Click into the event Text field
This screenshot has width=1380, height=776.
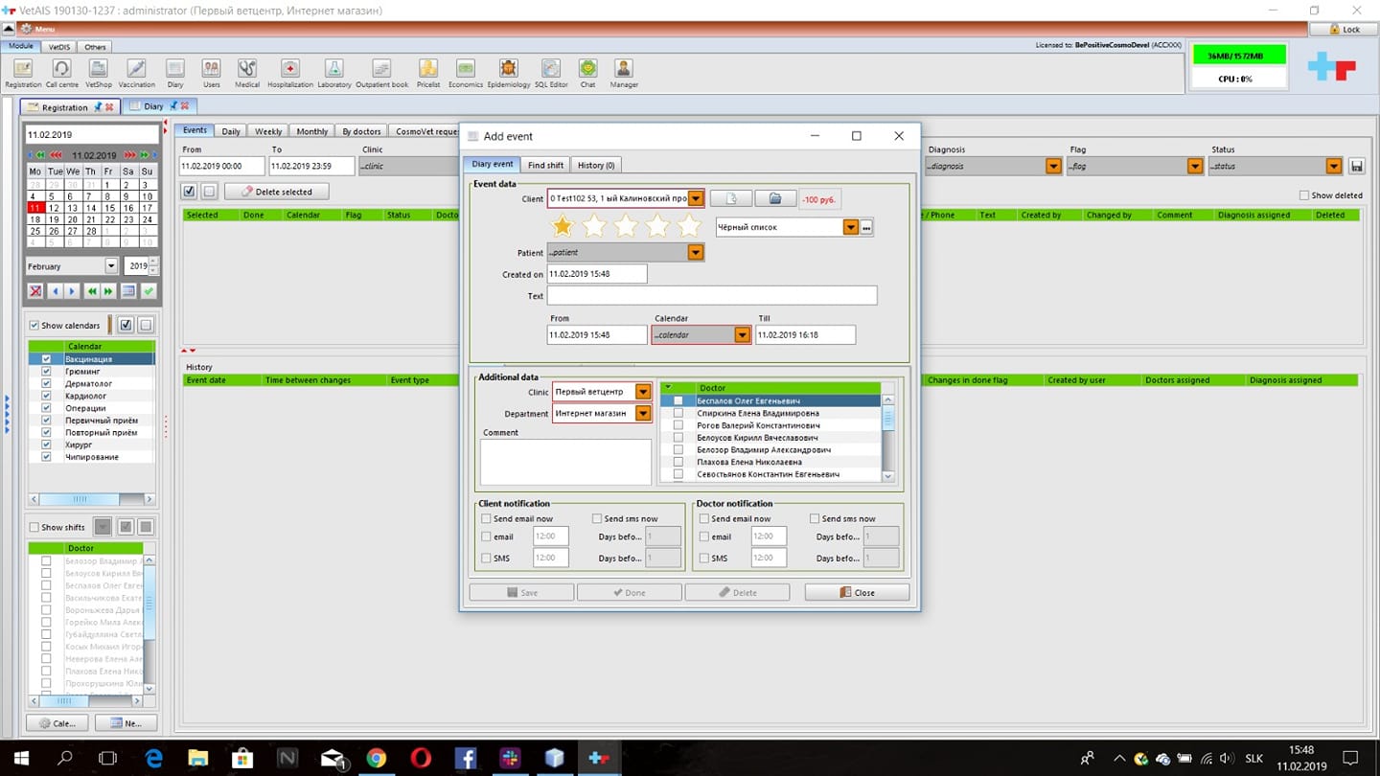(x=712, y=296)
